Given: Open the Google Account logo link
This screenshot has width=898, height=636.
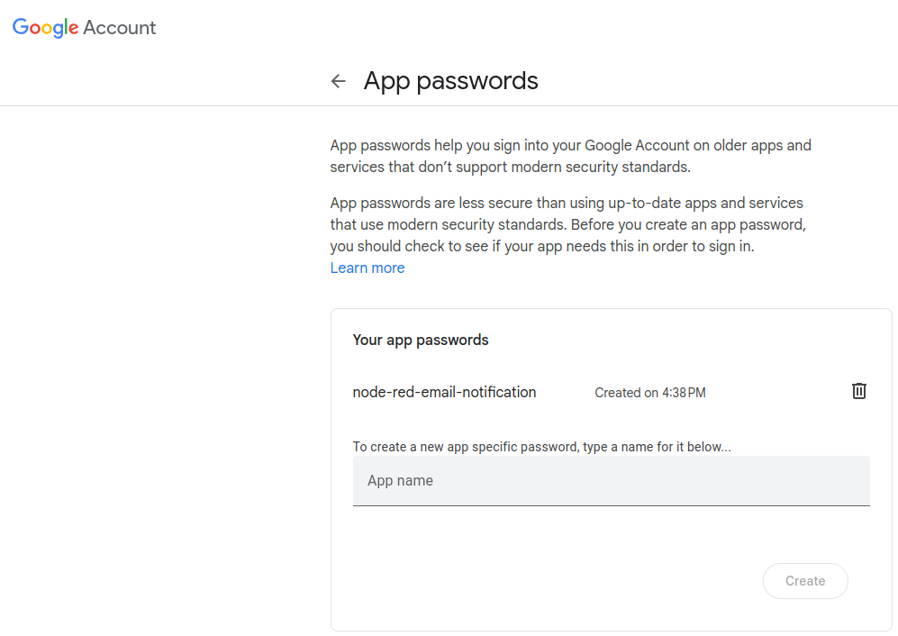Looking at the screenshot, I should [84, 28].
